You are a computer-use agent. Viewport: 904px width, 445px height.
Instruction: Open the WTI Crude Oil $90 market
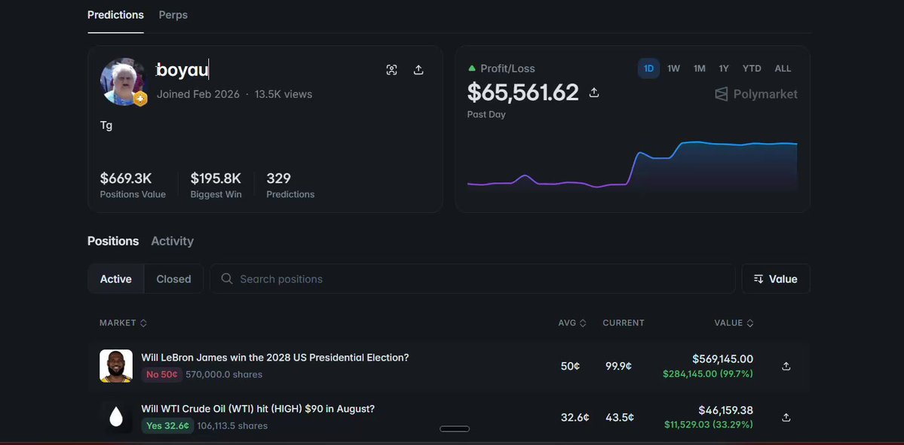(258, 409)
